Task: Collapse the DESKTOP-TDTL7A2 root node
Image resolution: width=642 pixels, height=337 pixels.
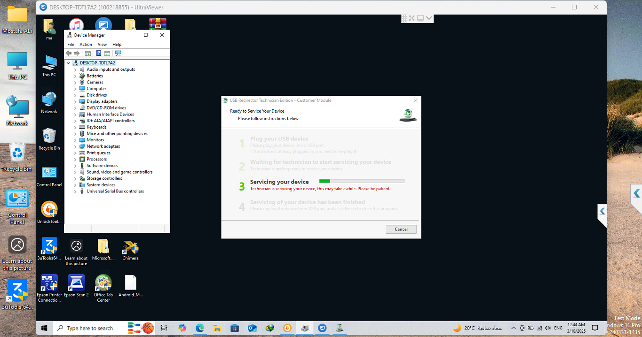Action: click(69, 63)
